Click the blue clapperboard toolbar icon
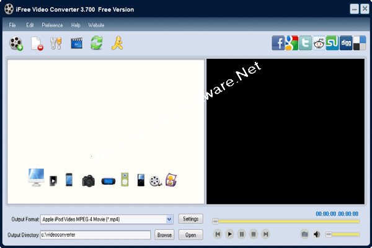The height and width of the screenshot is (248, 372). pyautogui.click(x=77, y=43)
